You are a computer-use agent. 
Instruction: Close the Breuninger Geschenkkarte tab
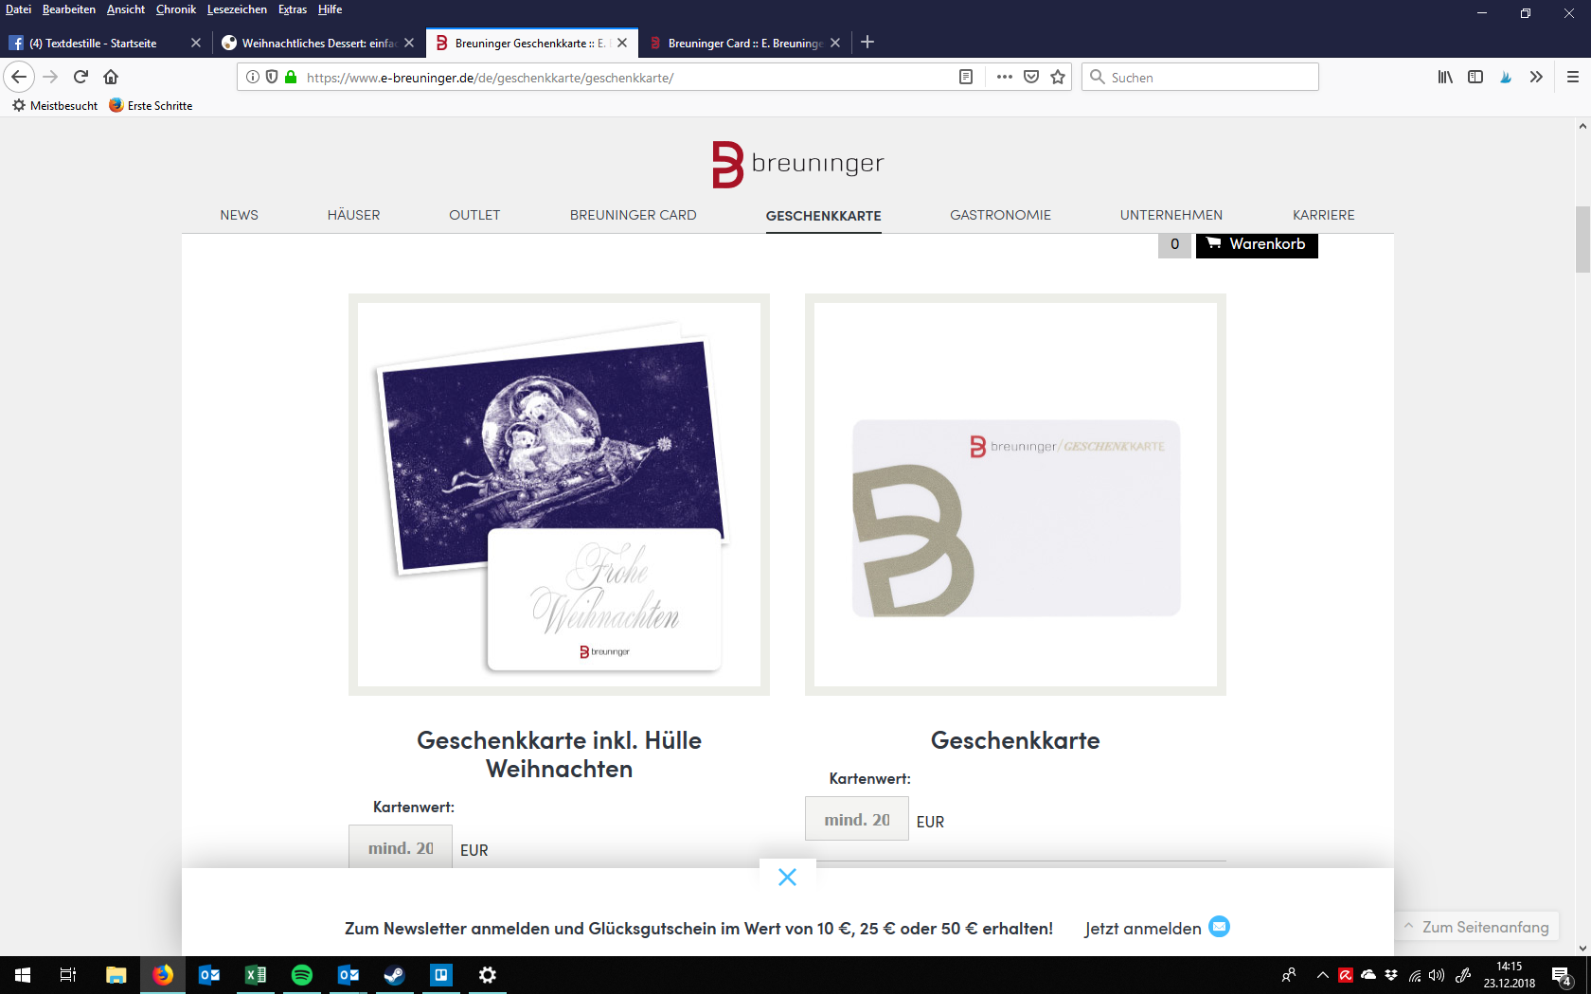click(622, 43)
